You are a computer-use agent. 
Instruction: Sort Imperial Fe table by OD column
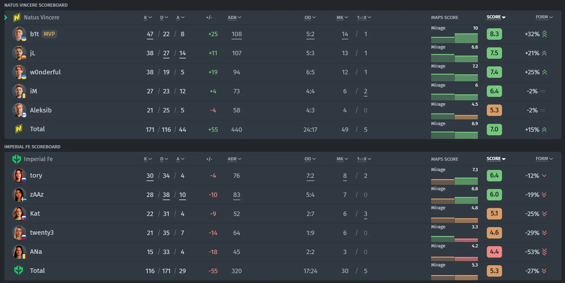coord(310,159)
